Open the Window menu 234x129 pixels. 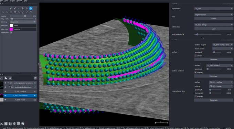(x=19, y=1)
